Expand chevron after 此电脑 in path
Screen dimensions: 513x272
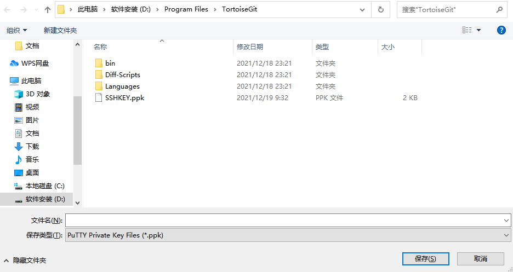point(104,9)
